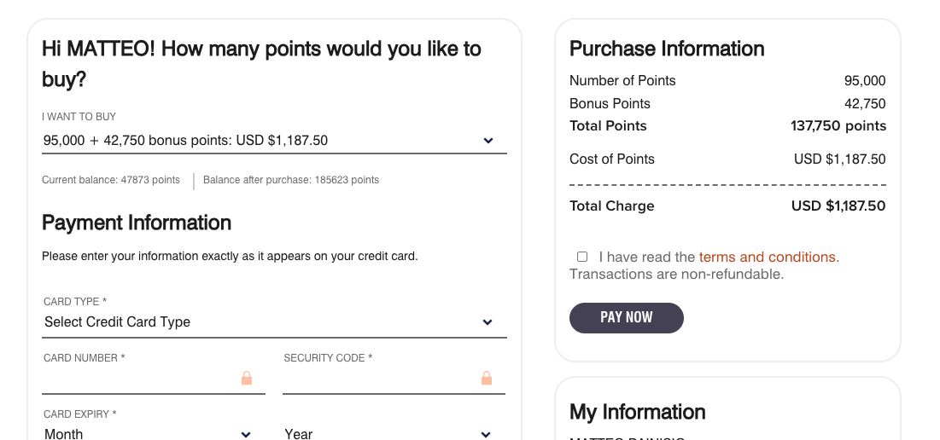Open the I Want To Buy dropdown

click(x=275, y=141)
